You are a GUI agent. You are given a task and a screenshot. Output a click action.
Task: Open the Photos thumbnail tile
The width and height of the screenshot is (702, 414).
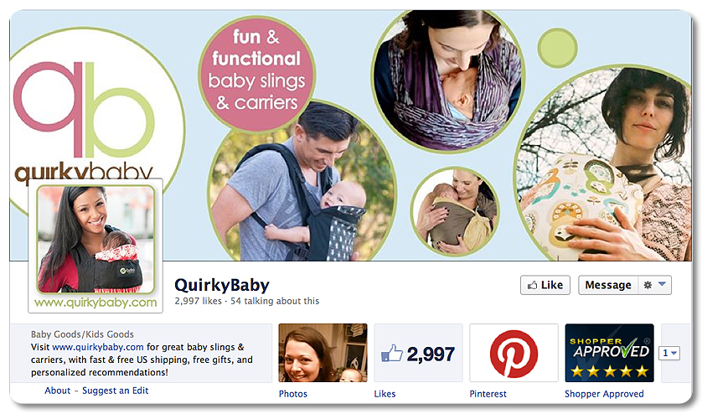(x=323, y=353)
